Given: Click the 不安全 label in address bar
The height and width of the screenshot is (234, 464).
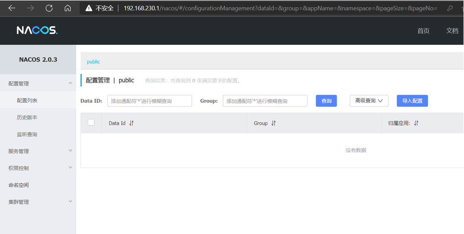Looking at the screenshot, I should 104,8.
